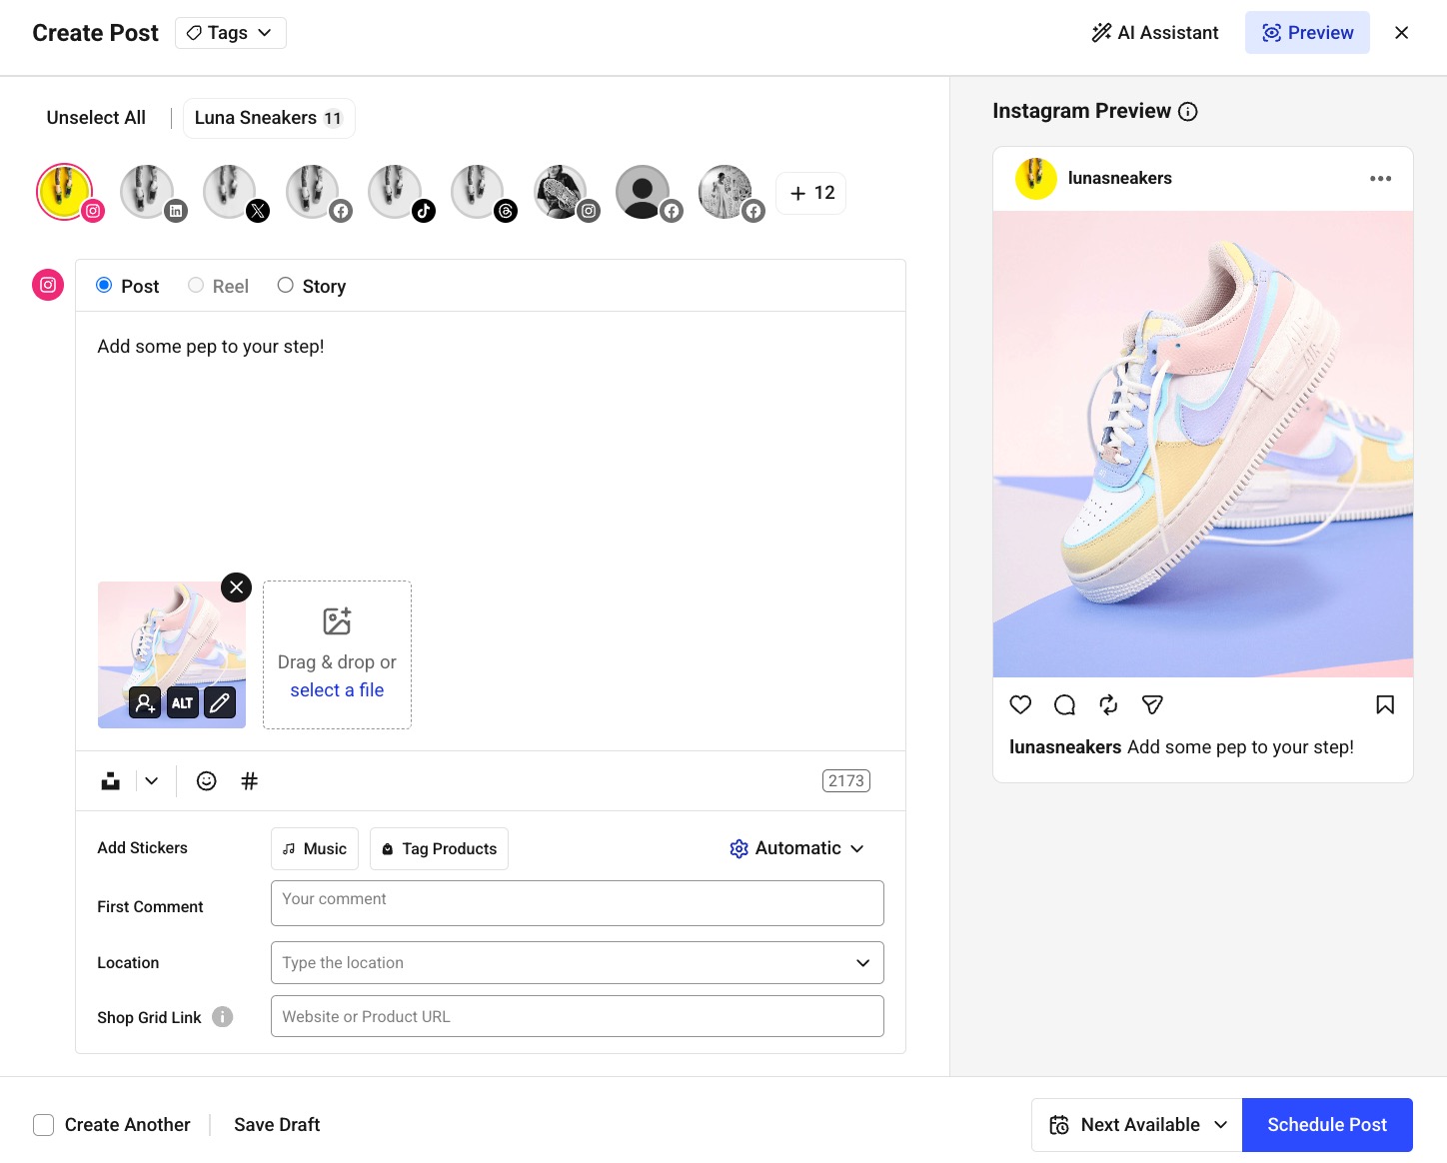Click the Instagram Preview info icon
Image resolution: width=1447 pixels, height=1163 pixels.
(1187, 111)
